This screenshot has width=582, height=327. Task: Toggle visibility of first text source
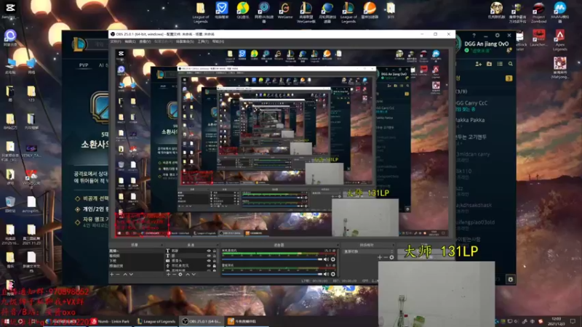(209, 251)
